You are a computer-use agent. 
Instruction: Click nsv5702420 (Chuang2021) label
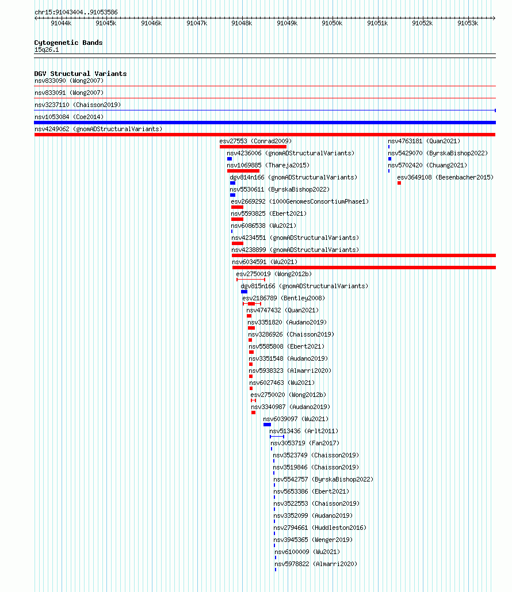[x=427, y=165]
